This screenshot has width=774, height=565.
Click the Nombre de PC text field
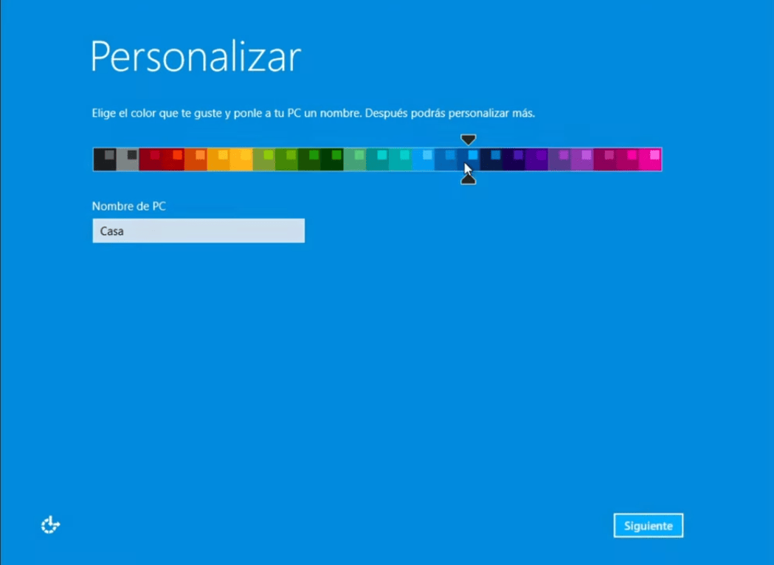pyautogui.click(x=198, y=231)
